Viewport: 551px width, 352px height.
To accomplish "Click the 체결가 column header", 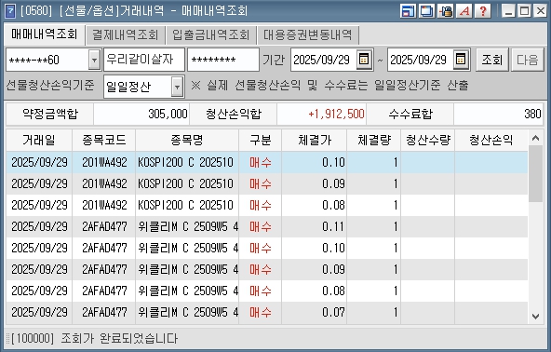I will coord(315,141).
